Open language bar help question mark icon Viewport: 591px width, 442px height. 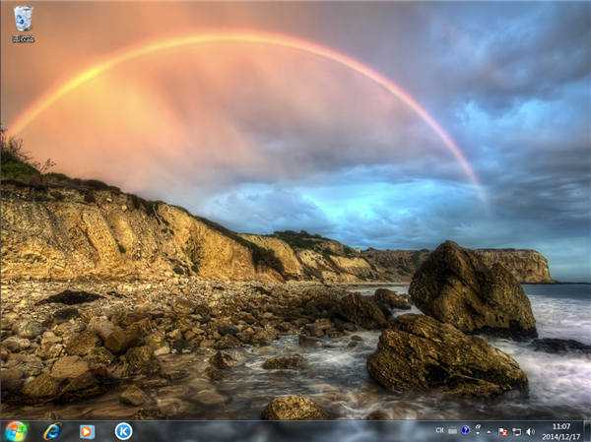465,430
